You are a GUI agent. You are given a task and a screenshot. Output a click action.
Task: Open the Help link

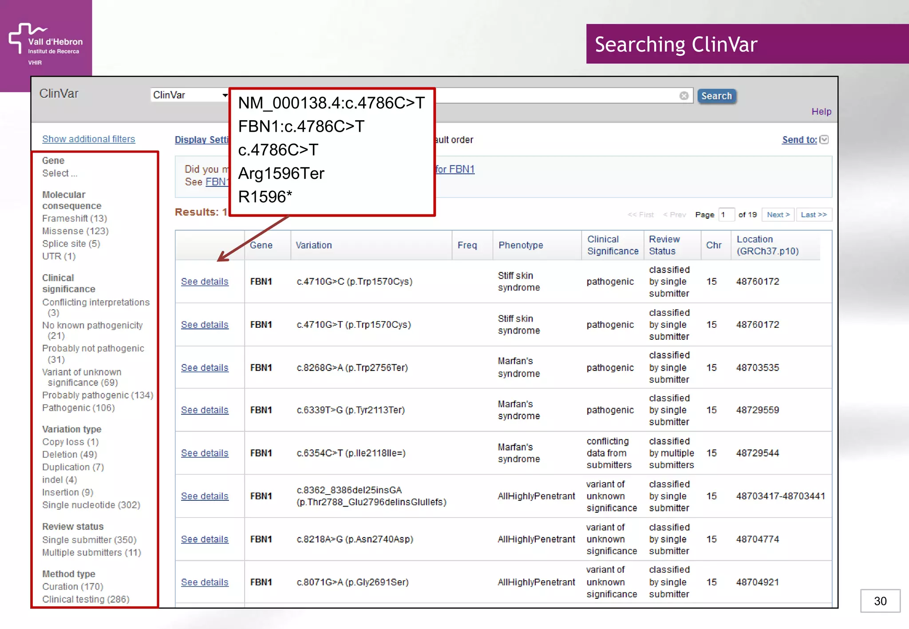tap(821, 111)
